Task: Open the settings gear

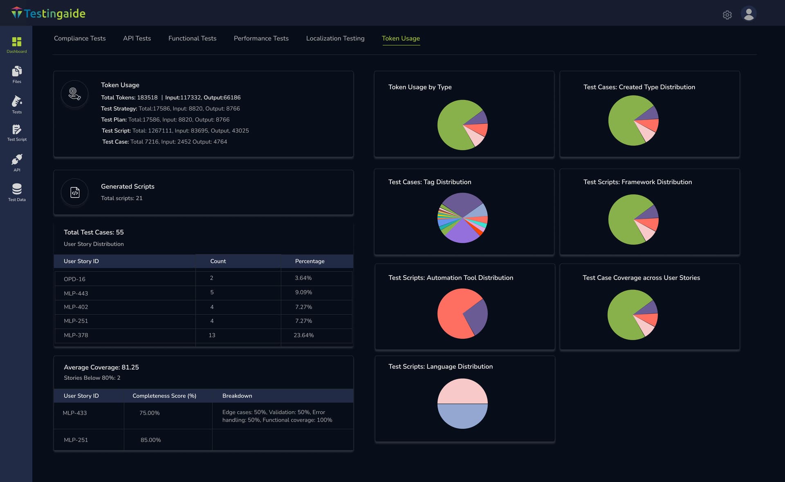Action: point(727,15)
